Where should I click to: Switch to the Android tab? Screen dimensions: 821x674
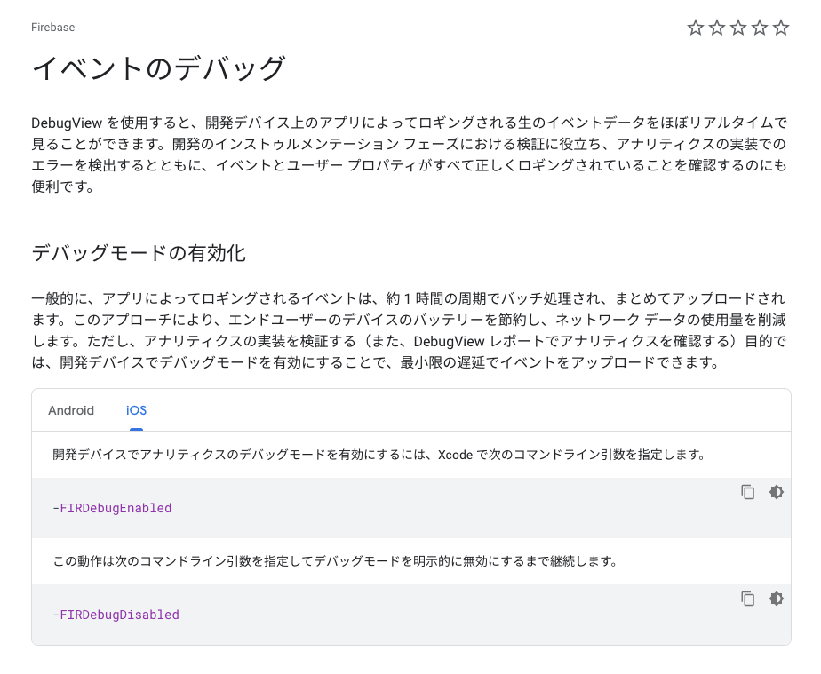coord(71,410)
